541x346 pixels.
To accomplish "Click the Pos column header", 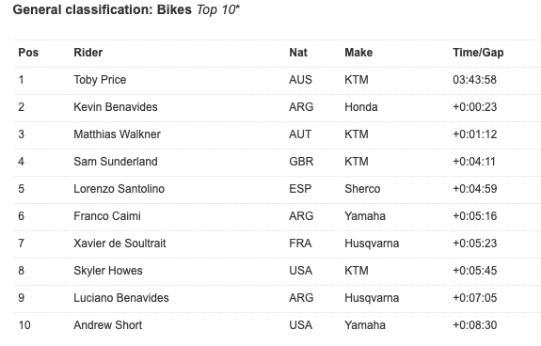I will point(28,53).
